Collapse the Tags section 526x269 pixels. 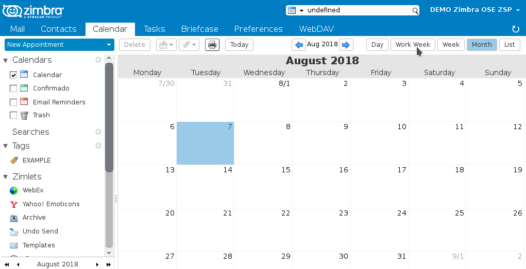pos(5,146)
